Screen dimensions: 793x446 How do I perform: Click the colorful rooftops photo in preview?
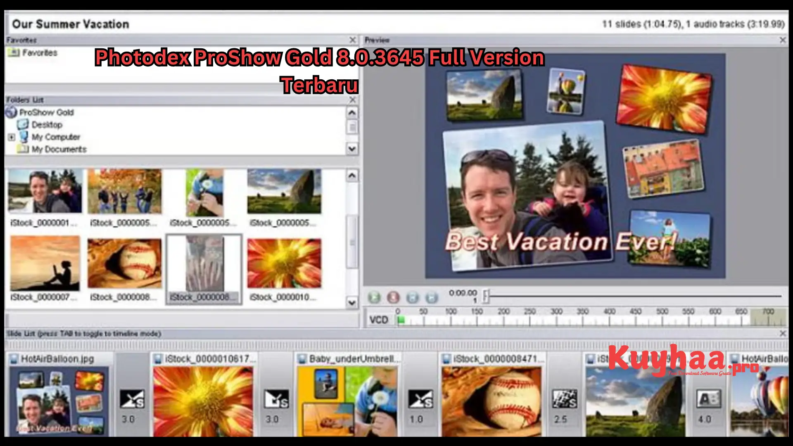tap(663, 168)
